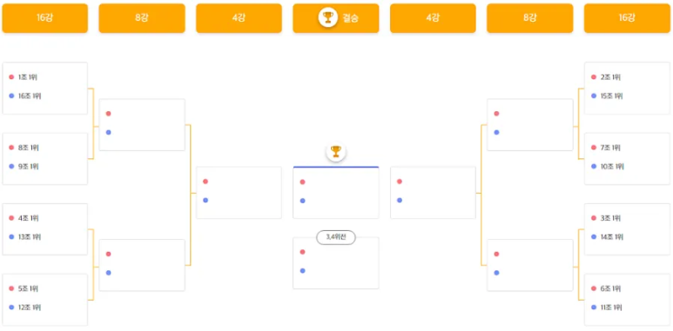This screenshot has height=331, width=673.
Task: Click the red dot beside 1조 1위
Action: [11, 77]
